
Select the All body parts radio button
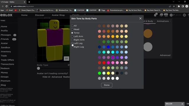pyautogui.click(x=72, y=26)
